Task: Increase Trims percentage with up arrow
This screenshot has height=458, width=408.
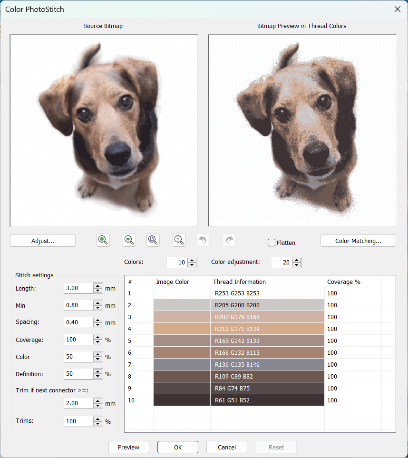Action: coord(98,419)
